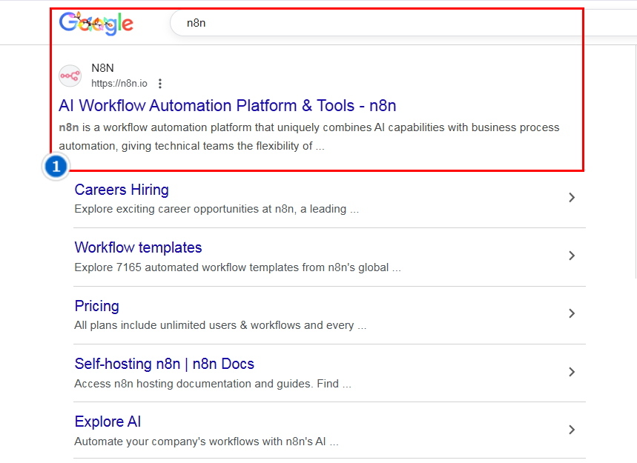Click the n8n site favicon

click(x=70, y=76)
